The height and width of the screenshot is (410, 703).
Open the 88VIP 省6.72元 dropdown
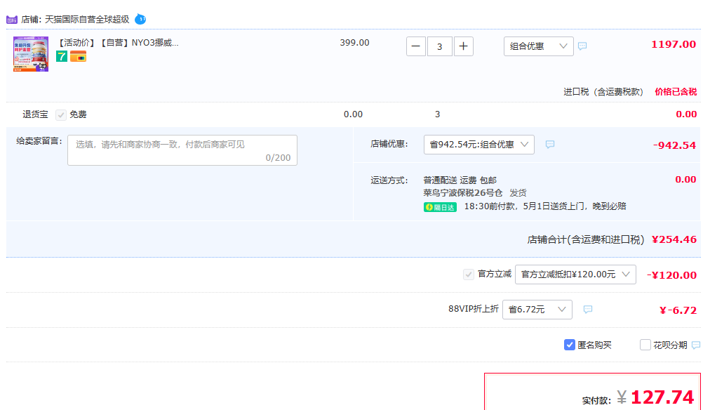pyautogui.click(x=537, y=310)
